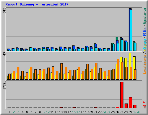Select the red KB bar for day 29
The height and width of the screenshot is (115, 148).
pos(130,103)
